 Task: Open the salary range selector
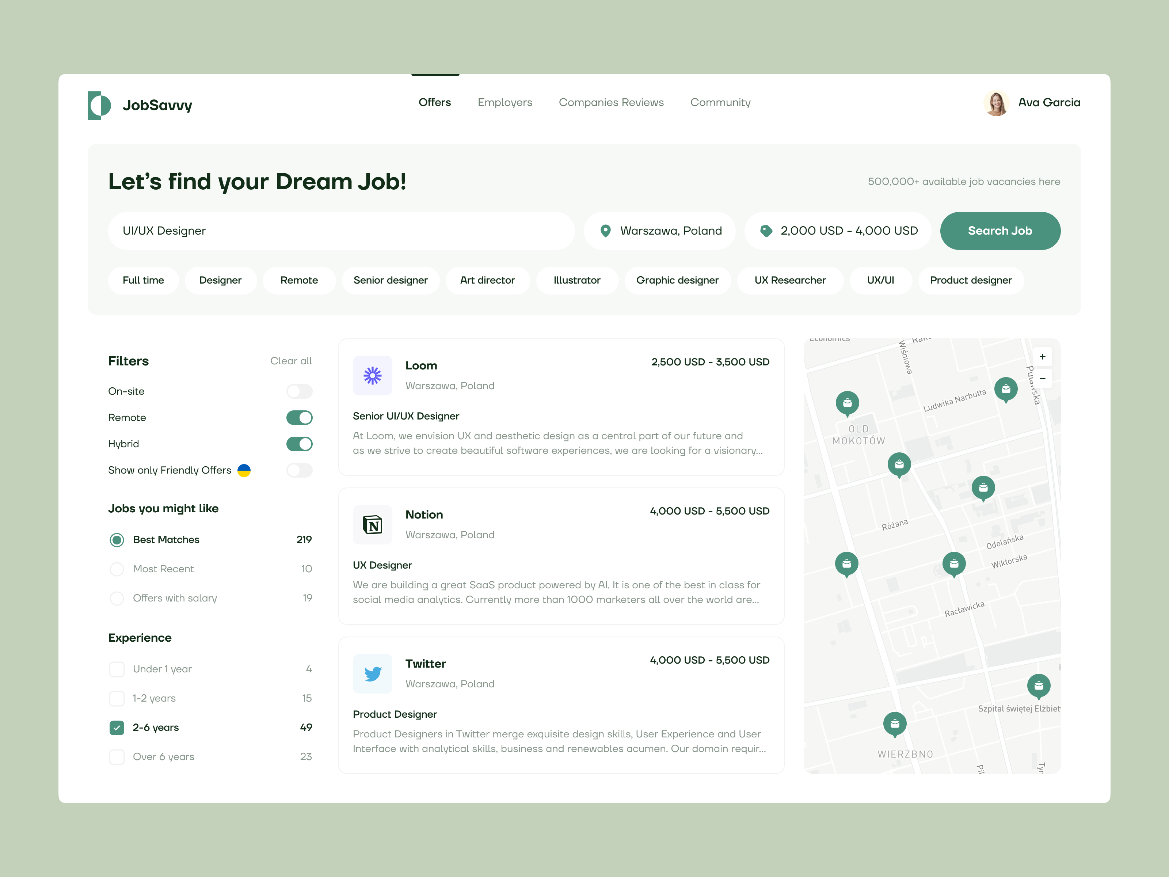click(x=838, y=231)
